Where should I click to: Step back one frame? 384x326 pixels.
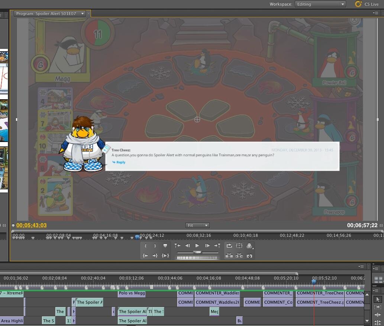(x=187, y=245)
